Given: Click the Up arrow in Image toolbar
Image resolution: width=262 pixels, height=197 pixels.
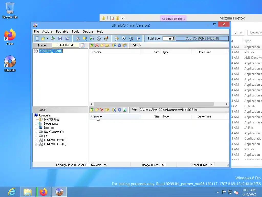Looking at the screenshot, I should pos(92,45).
